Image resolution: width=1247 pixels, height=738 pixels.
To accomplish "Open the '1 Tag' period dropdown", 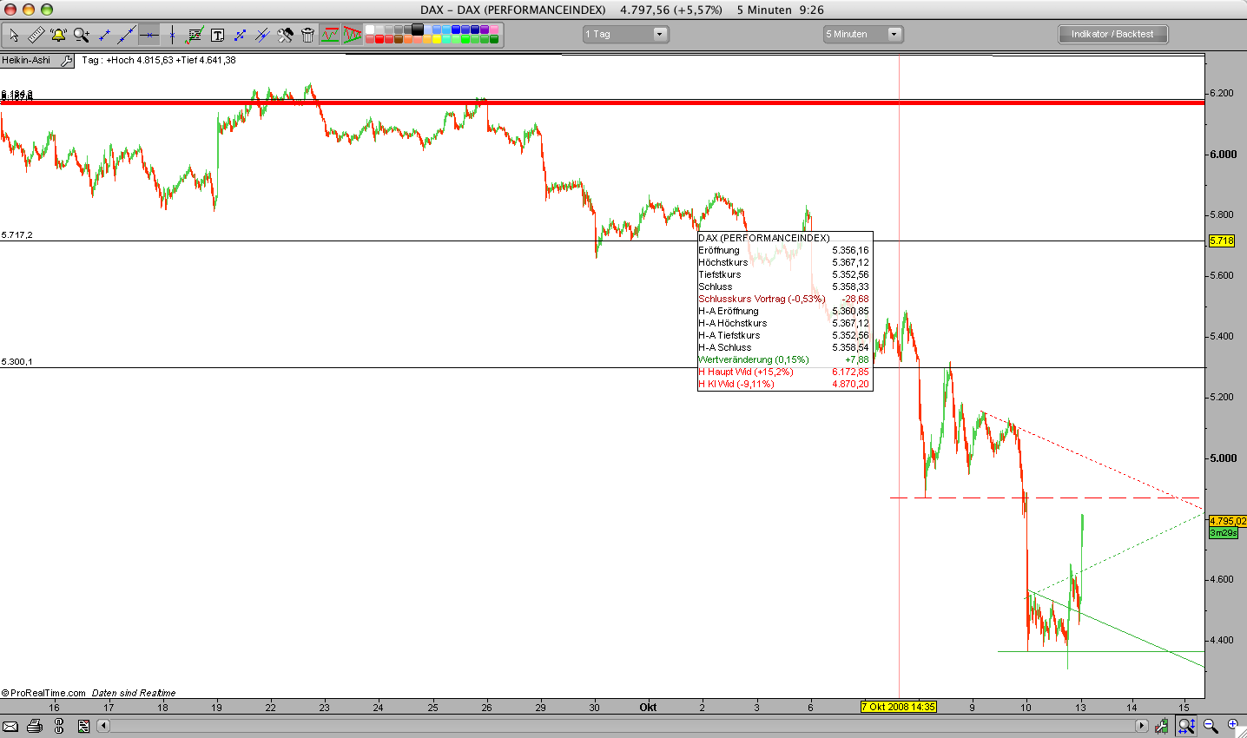I will pyautogui.click(x=625, y=34).
